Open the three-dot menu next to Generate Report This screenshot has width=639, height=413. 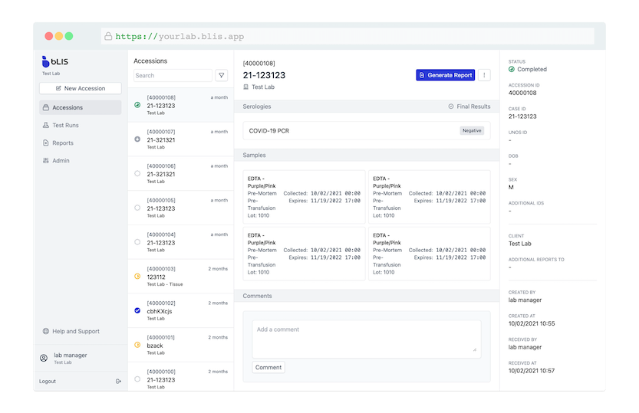[x=484, y=75]
